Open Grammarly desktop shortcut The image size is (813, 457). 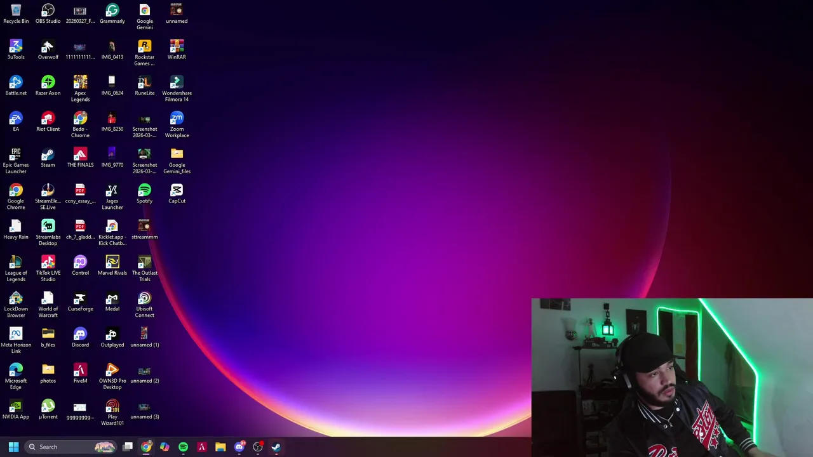click(112, 14)
